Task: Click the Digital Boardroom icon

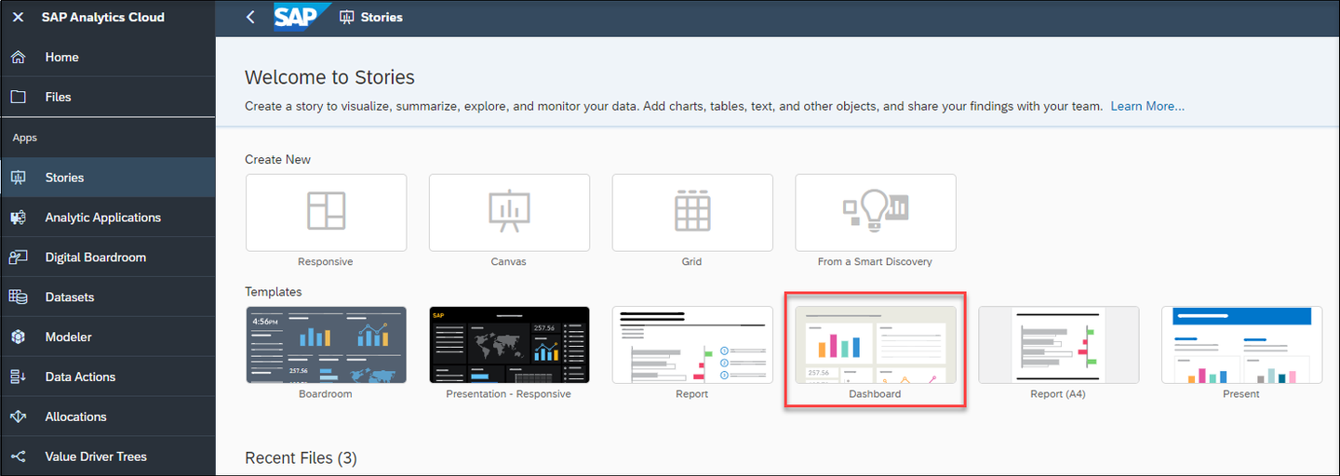Action: pos(18,258)
